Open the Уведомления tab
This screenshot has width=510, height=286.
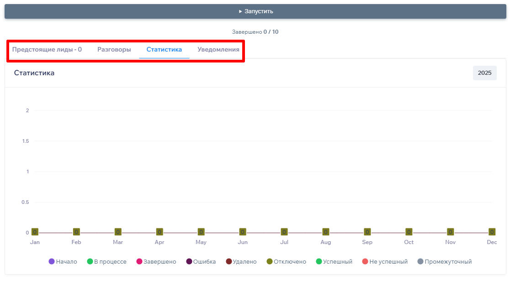(x=218, y=50)
